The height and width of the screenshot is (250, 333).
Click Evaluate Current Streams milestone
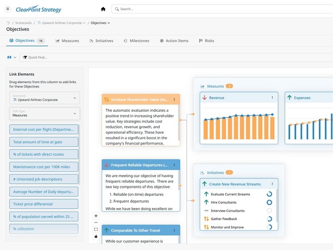point(231,194)
